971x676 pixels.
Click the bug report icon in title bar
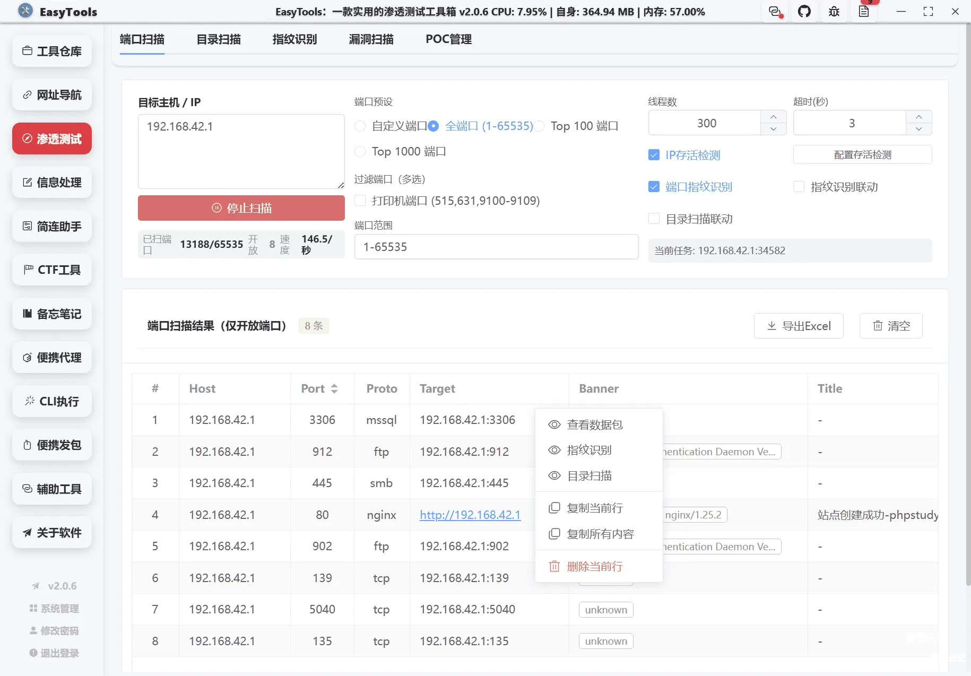click(834, 11)
